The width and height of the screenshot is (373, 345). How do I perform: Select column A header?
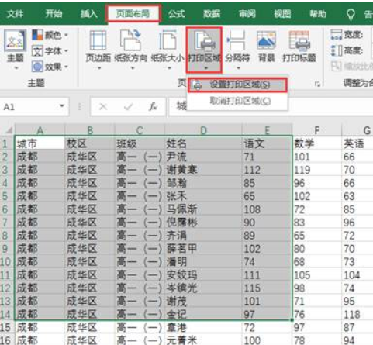coord(40,130)
